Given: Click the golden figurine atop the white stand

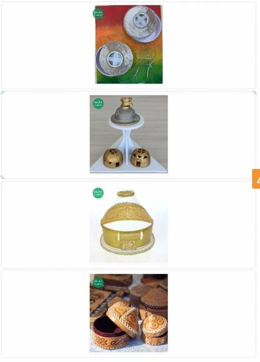Looking at the screenshot, I should (x=126, y=103).
